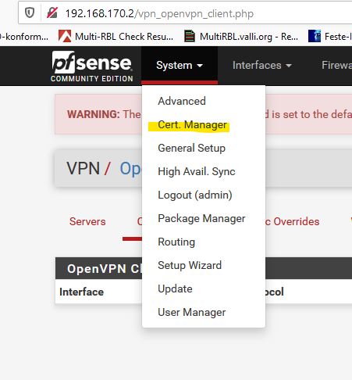This screenshot has height=380, width=352.
Task: Open User Manager menu item
Action: [192, 312]
